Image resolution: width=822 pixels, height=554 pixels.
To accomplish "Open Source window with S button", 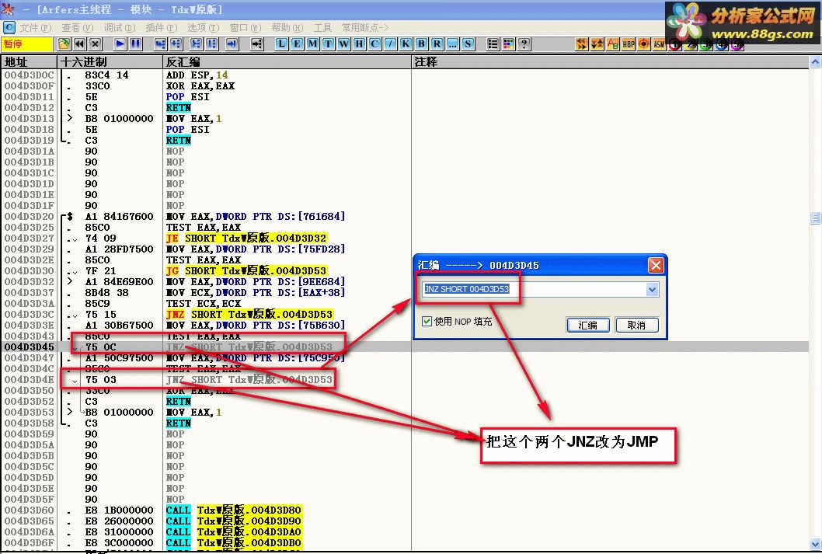I will (x=468, y=44).
